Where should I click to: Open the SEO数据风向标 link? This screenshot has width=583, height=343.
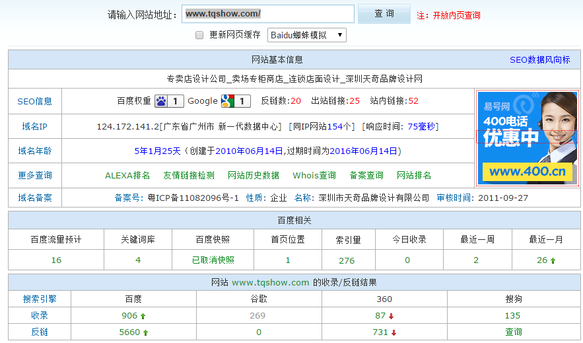pos(539,59)
